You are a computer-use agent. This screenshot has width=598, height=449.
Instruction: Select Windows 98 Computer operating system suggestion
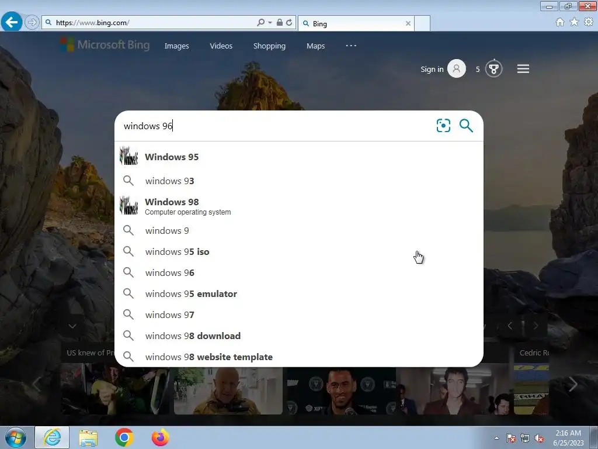click(299, 206)
